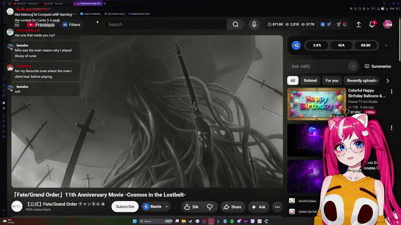Open Frame TV Art Studio channel
Screen dimensions: 401x225
point(363,102)
